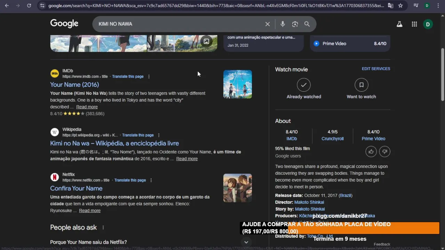Expand Porque Your Name saiu da Netflix question

pyautogui.click(x=151, y=242)
